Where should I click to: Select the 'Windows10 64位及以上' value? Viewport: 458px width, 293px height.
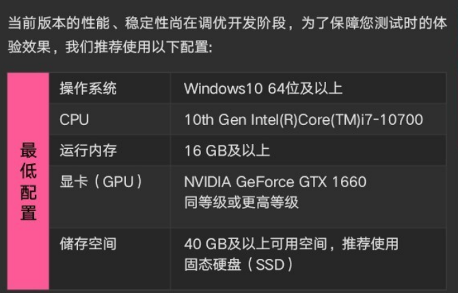[263, 88]
